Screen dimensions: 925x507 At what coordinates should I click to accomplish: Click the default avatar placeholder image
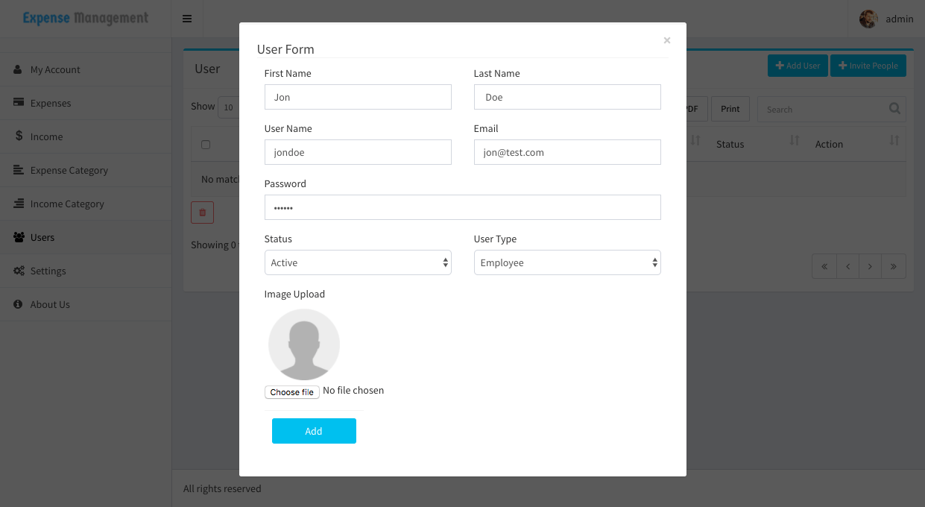304,344
